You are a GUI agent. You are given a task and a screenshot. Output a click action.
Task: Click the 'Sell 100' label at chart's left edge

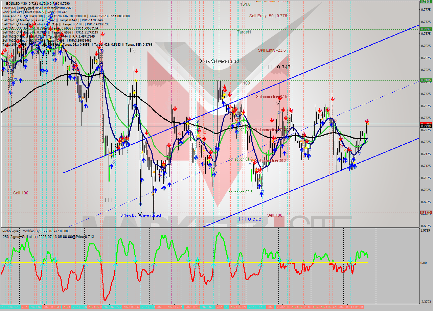point(21,193)
